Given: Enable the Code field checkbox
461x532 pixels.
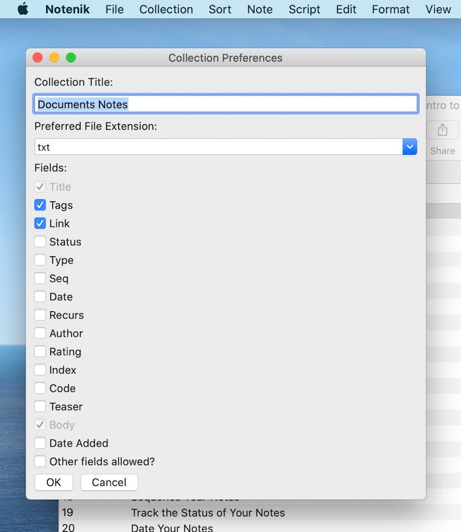Looking at the screenshot, I should [x=40, y=388].
